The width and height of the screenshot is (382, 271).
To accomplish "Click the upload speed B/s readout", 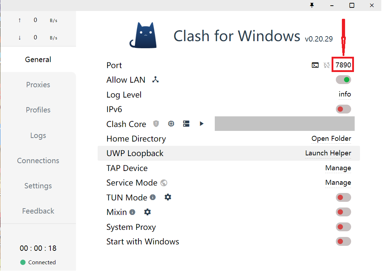I will 53,21.
